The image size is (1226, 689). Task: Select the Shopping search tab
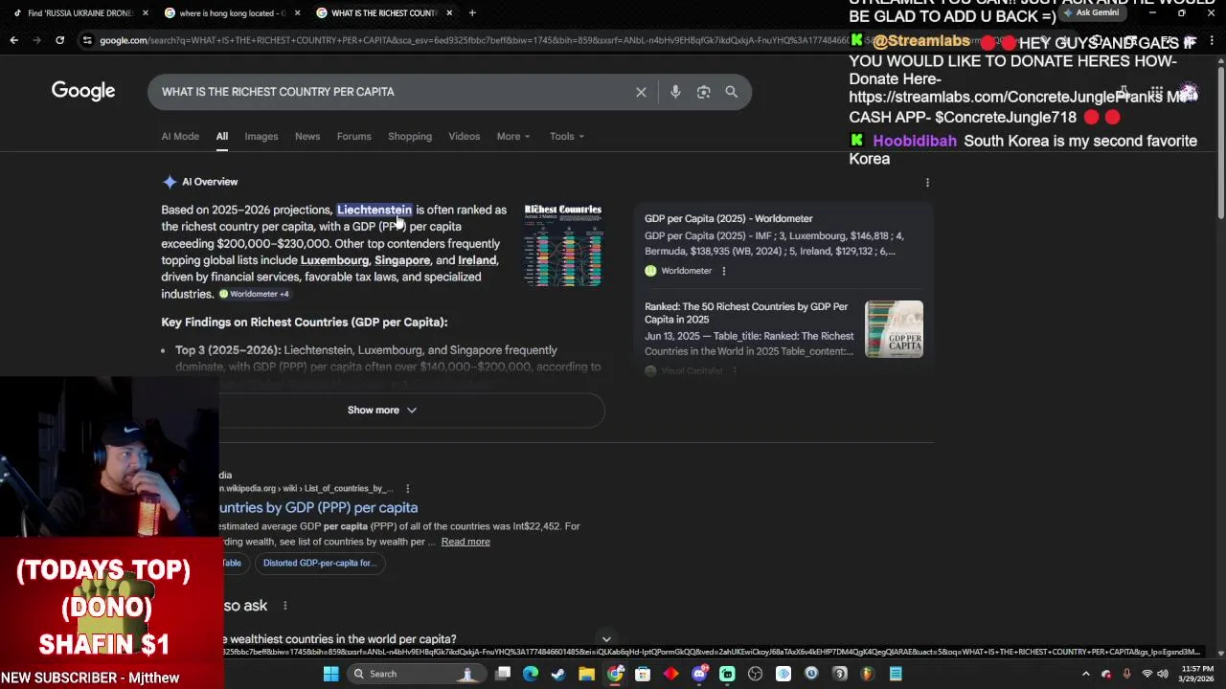(410, 136)
